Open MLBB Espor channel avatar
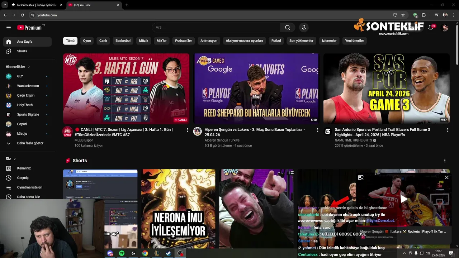Image resolution: width=459 pixels, height=258 pixels. click(67, 132)
